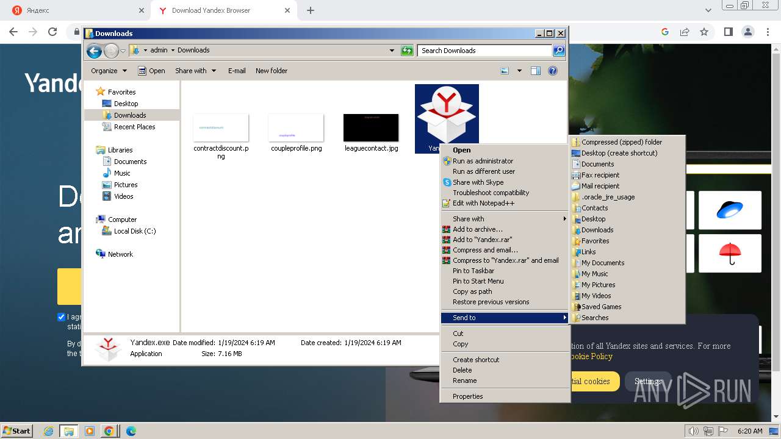Open Chrome tab search chevron
This screenshot has height=439, width=781.
point(708,10)
